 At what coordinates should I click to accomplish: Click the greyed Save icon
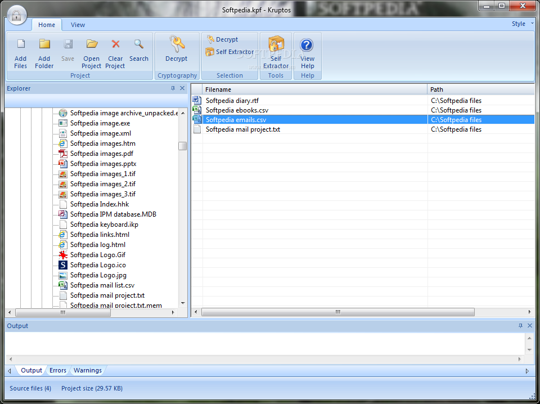click(68, 44)
